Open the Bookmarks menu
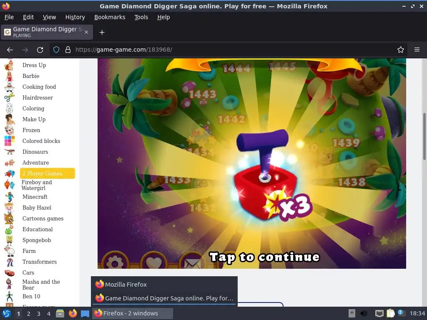Screen dimensions: 427x320 pyautogui.click(x=110, y=17)
